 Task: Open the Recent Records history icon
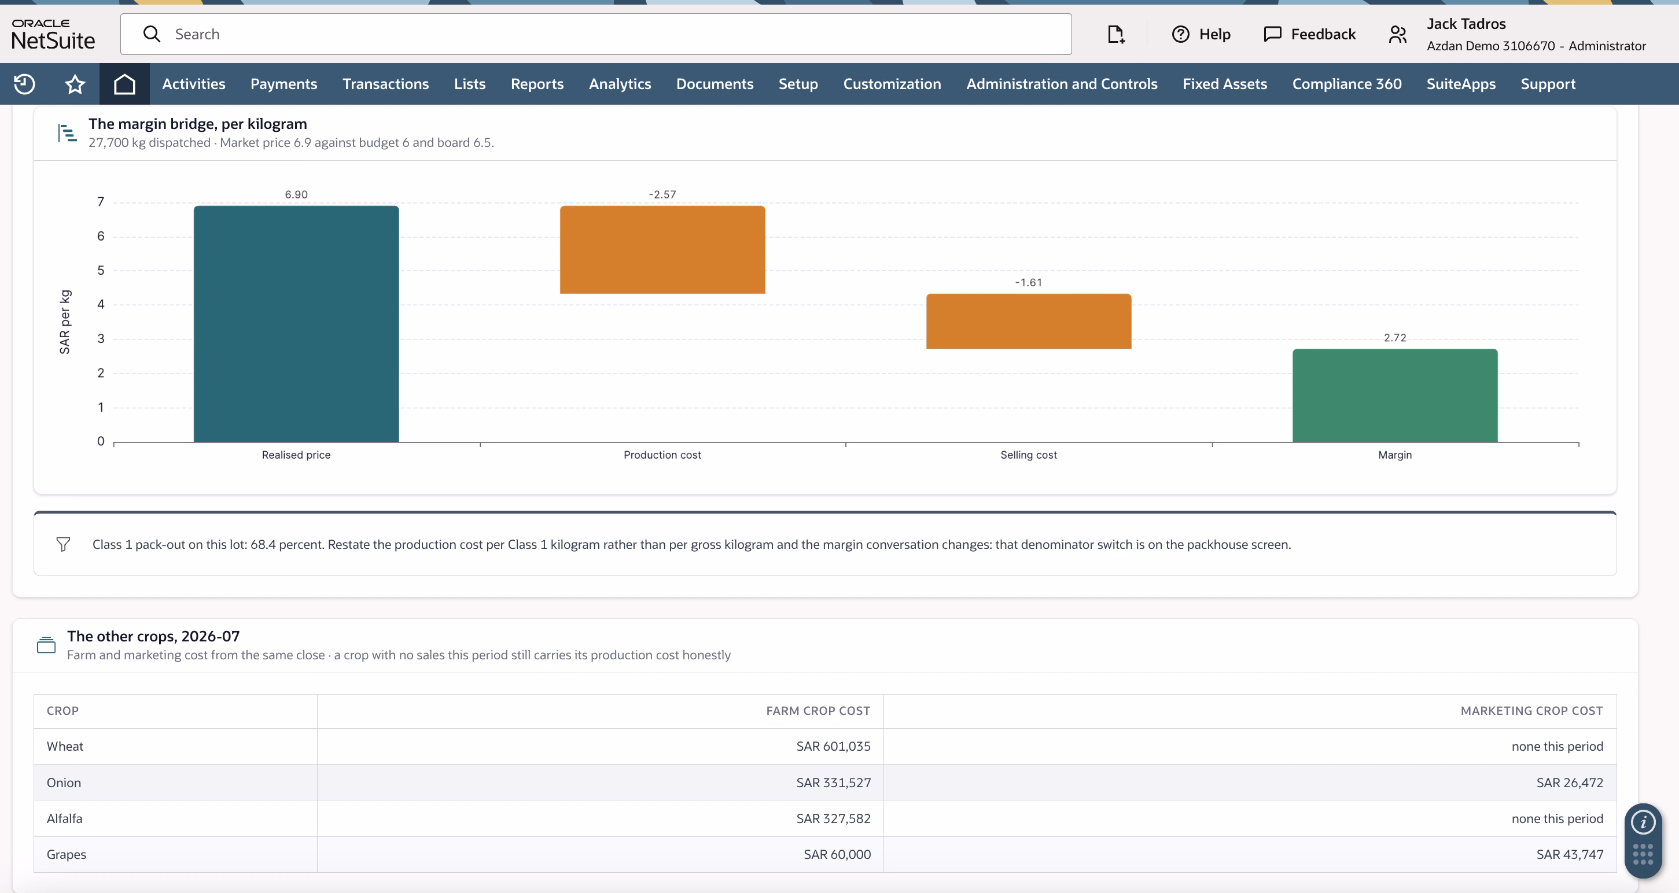tap(24, 84)
